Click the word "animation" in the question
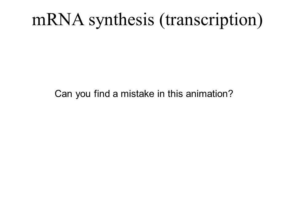The width and height of the screenshot is (295, 221). pyautogui.click(x=207, y=94)
